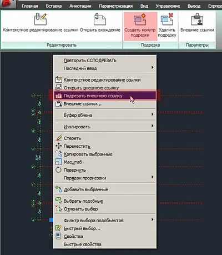Select Выбрать подобные menu entry
222x255 pixels.
click(105, 201)
